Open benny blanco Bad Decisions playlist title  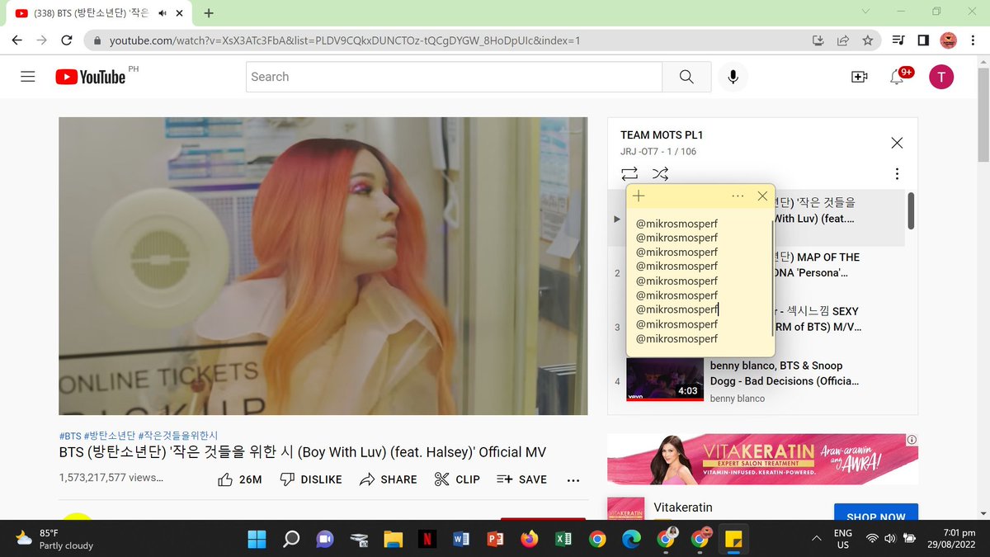point(785,373)
